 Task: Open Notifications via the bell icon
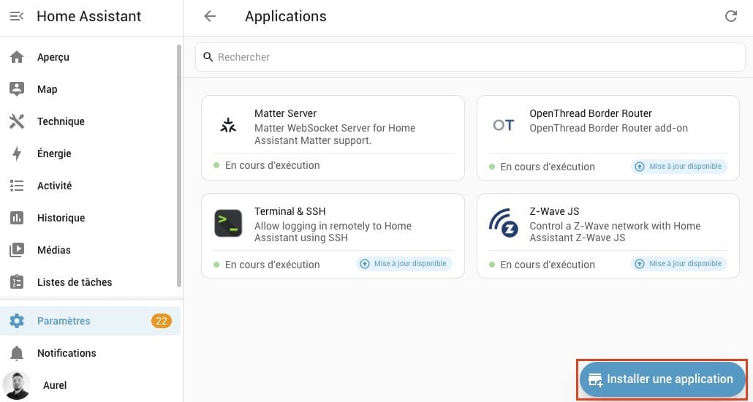click(17, 353)
